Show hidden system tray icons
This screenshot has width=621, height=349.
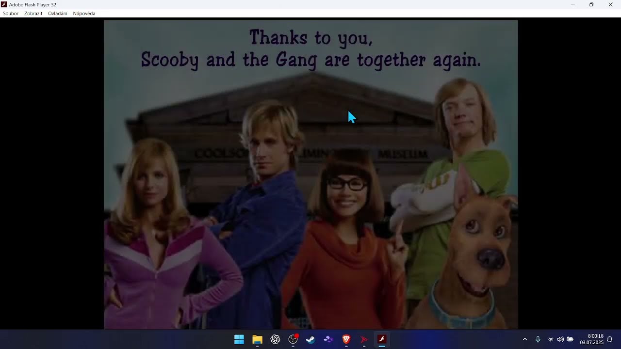click(x=524, y=339)
